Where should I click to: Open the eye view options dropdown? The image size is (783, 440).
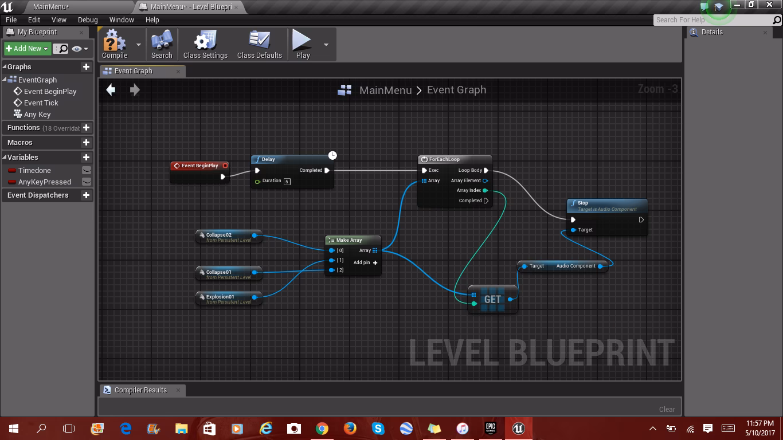coord(80,49)
